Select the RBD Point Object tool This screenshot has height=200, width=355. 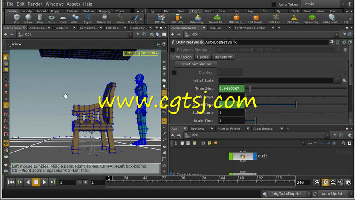click(x=276, y=19)
